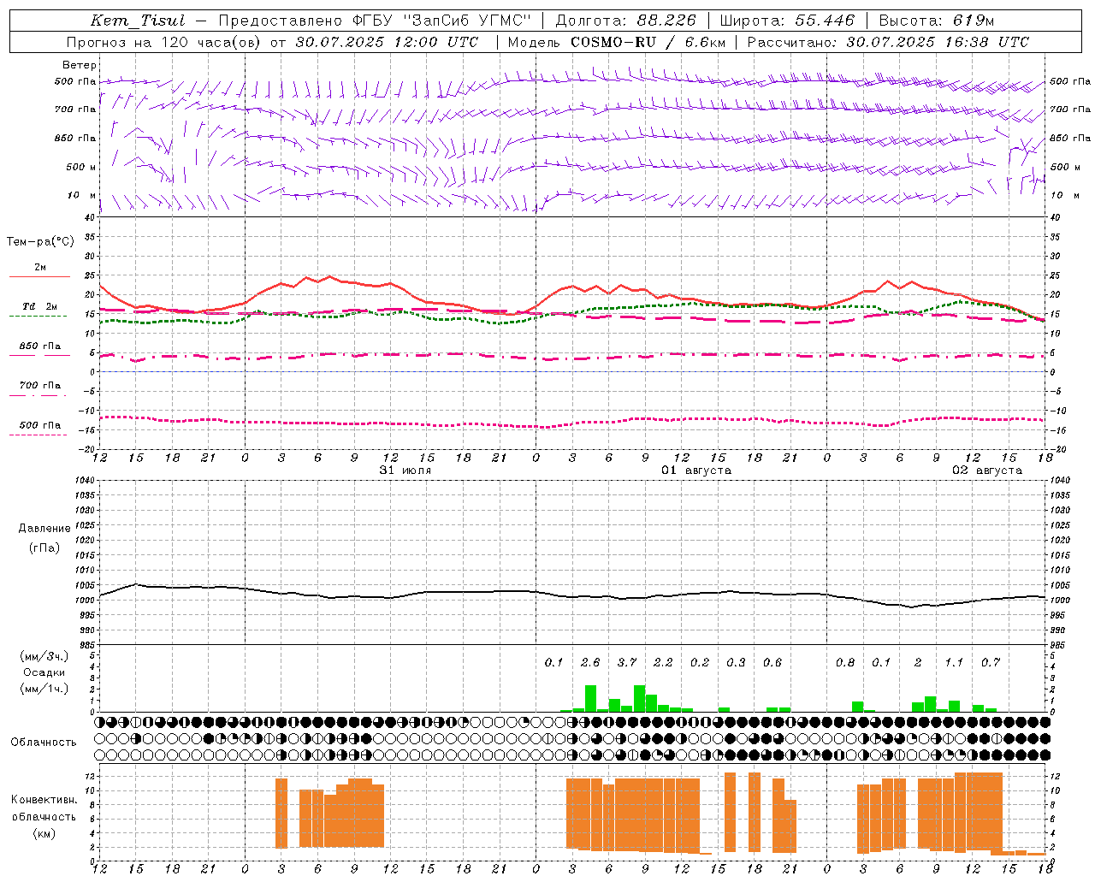This screenshot has width=1095, height=876.
Task: Select the forecast start 30.07.2025 12:00 UTC text
Action: (x=387, y=42)
